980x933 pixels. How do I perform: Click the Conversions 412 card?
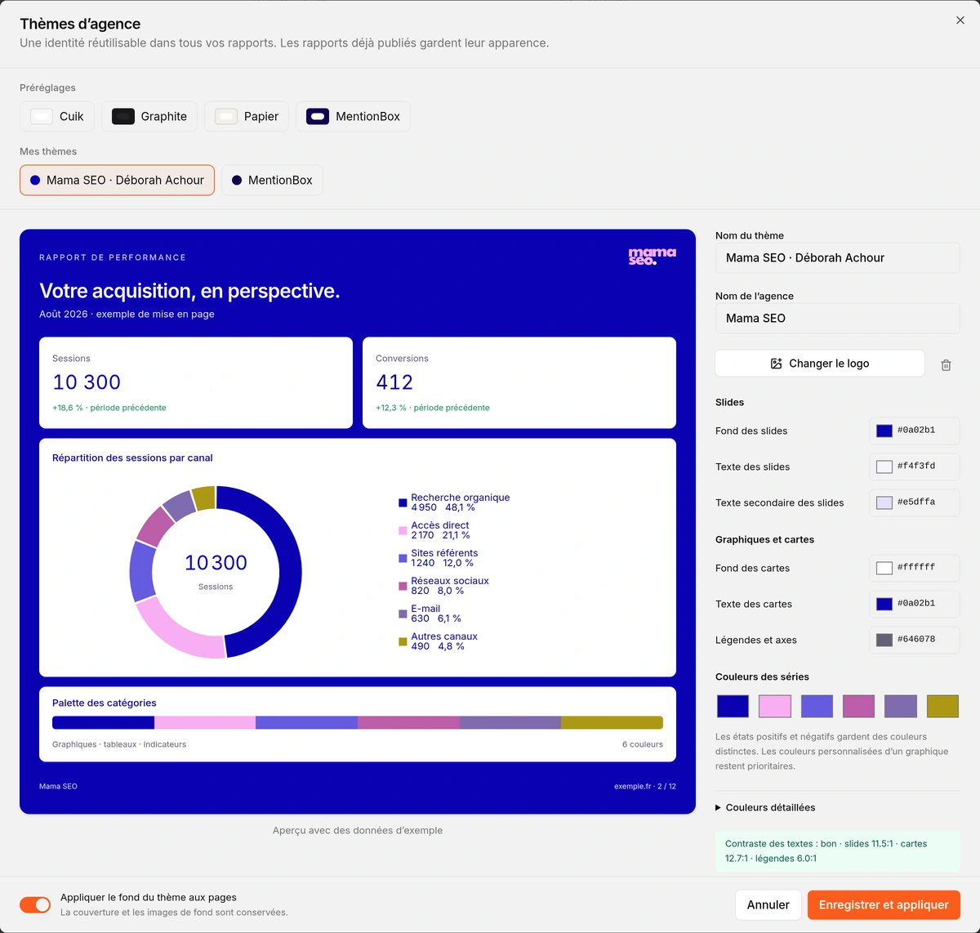(519, 382)
